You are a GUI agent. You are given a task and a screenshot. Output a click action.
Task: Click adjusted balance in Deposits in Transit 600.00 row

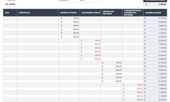pos(155,37)
